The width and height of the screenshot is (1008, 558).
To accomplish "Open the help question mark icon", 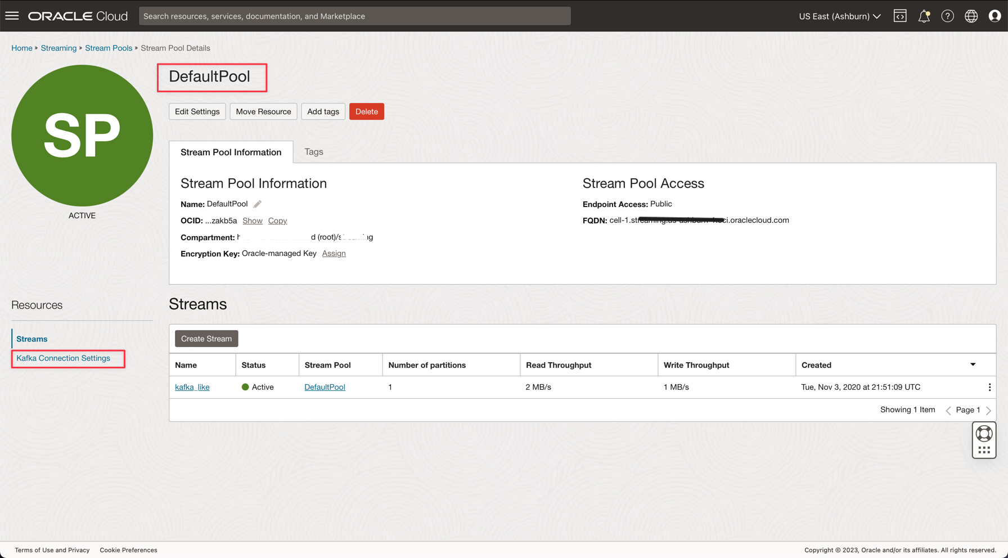I will tap(947, 16).
